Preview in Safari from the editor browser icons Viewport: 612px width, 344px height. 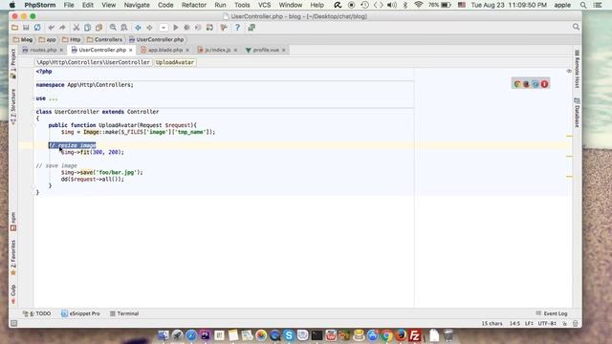[x=535, y=84]
